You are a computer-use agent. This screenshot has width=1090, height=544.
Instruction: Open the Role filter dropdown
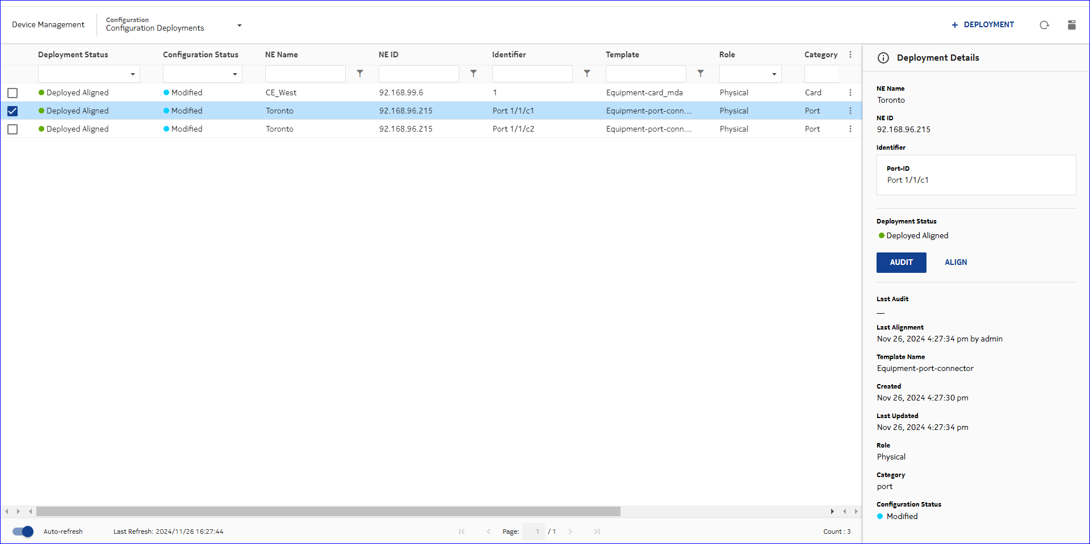coord(774,74)
